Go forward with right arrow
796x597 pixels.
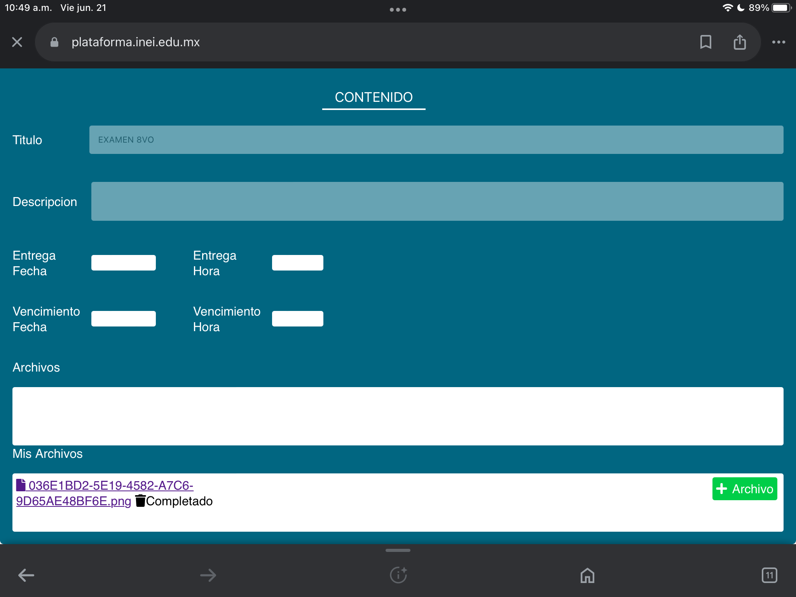click(208, 575)
